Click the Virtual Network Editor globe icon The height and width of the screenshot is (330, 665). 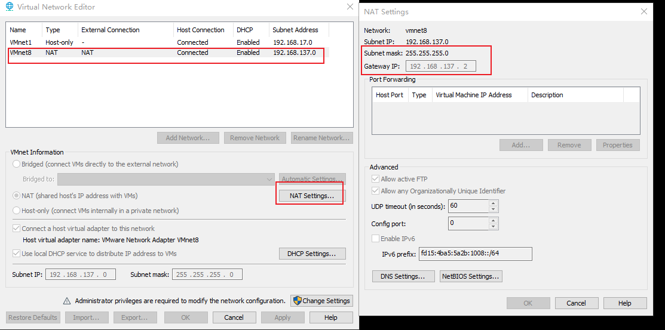point(9,7)
